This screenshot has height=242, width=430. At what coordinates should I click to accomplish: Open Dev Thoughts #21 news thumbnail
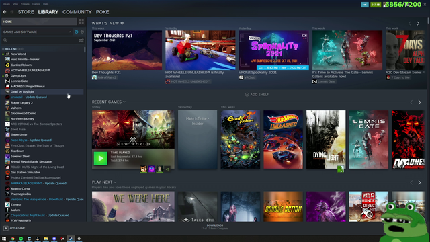tap(127, 50)
